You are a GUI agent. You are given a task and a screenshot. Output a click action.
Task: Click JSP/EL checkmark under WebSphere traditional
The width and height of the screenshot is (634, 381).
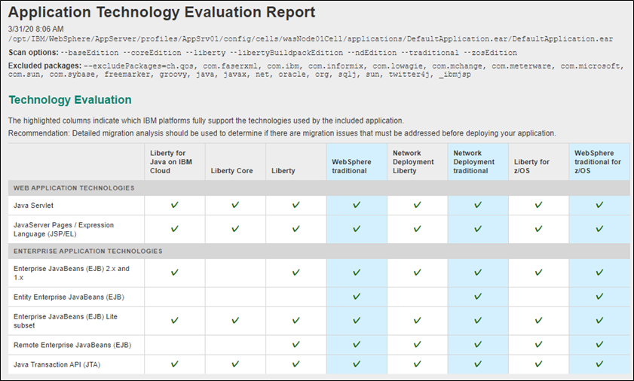click(x=357, y=229)
